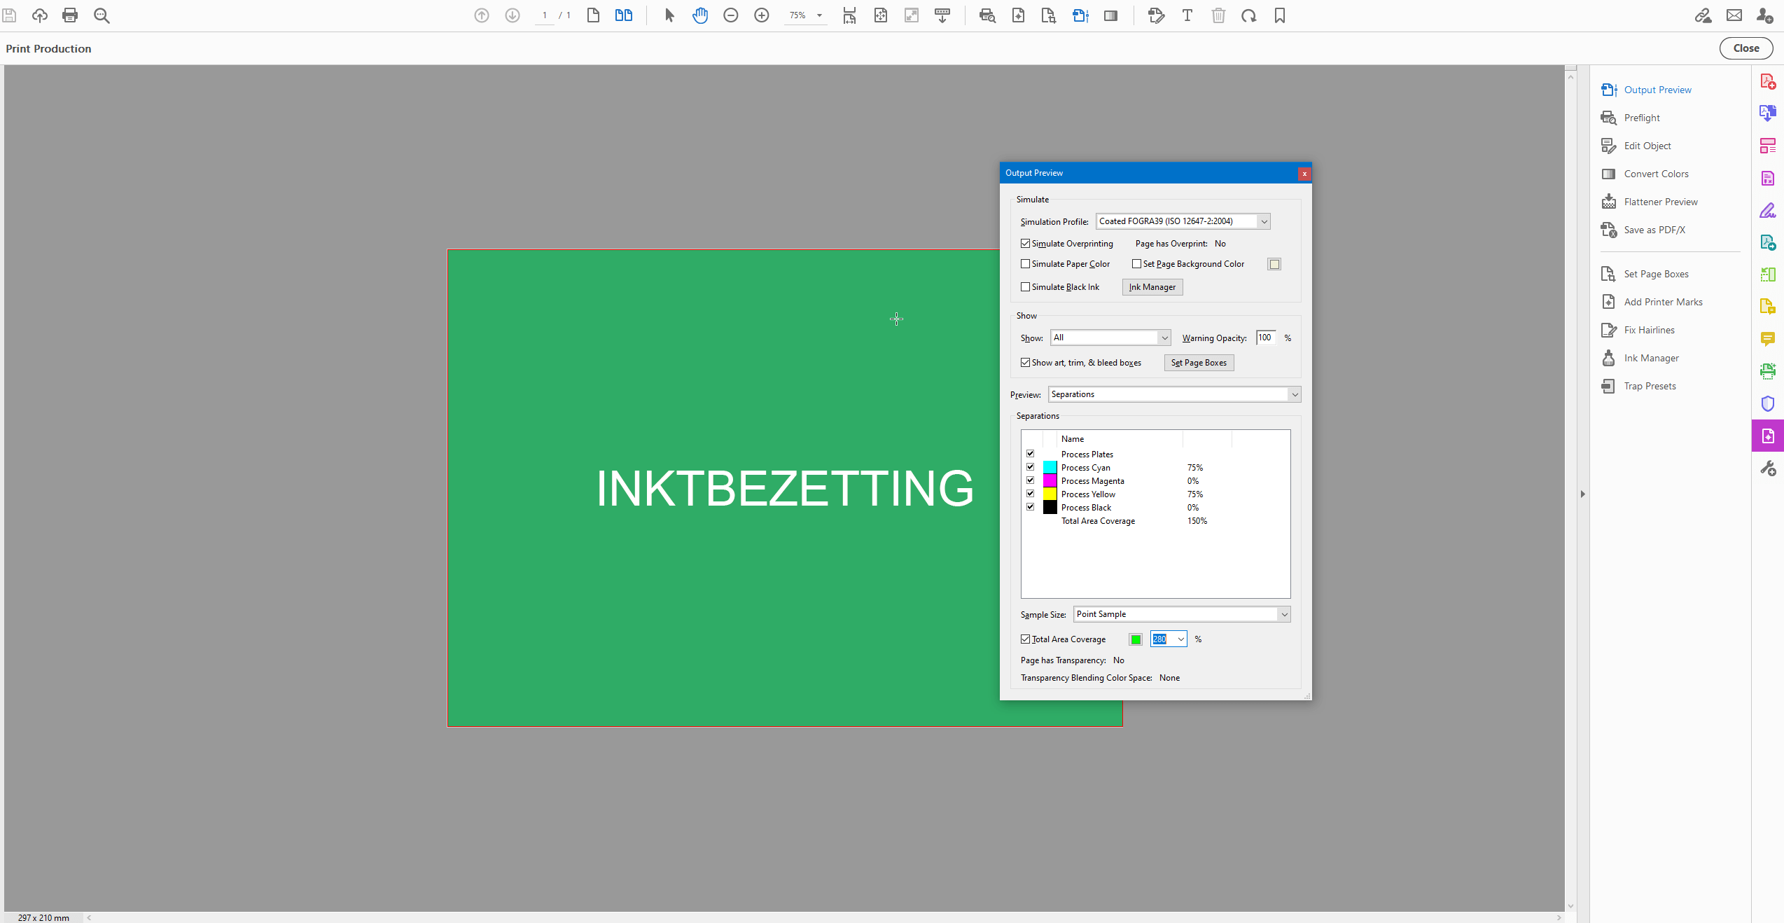1784x923 pixels.
Task: Open Preflight in the side panel
Action: 1642,118
